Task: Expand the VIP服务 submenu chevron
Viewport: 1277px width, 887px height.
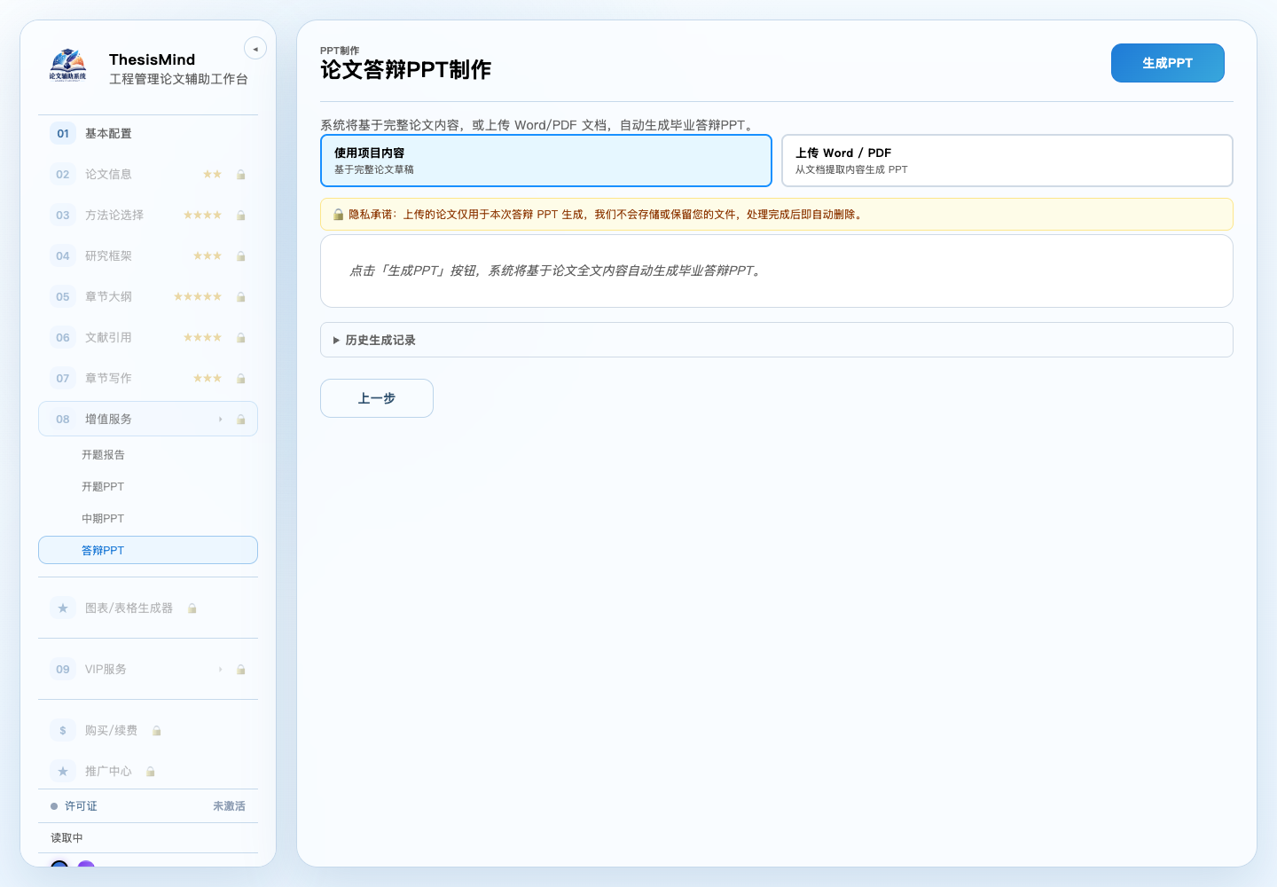Action: point(221,670)
